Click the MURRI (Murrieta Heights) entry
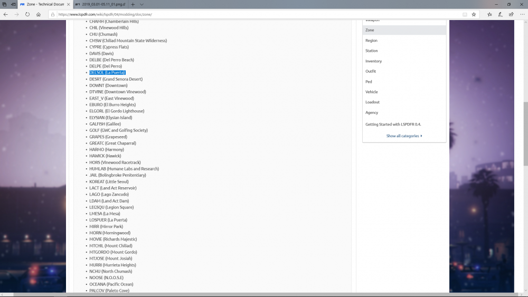Image resolution: width=528 pixels, height=297 pixels. pyautogui.click(x=112, y=265)
